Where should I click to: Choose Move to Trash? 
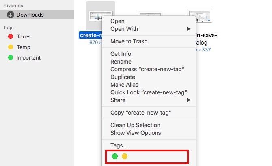click(129, 41)
